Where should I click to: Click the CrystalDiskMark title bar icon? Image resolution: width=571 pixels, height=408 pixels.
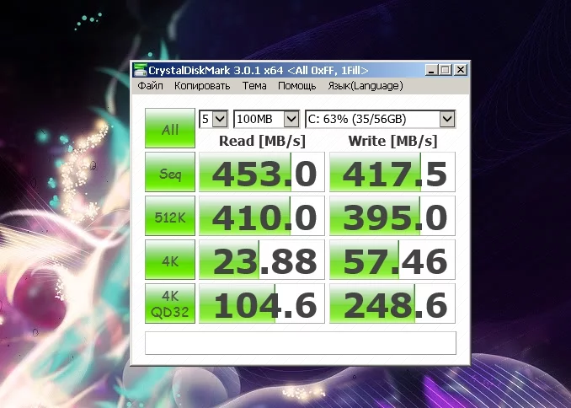[x=140, y=70]
